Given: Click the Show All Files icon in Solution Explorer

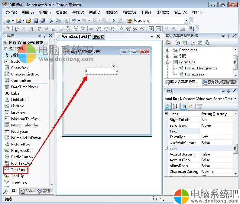Looking at the screenshot, I should 177,43.
